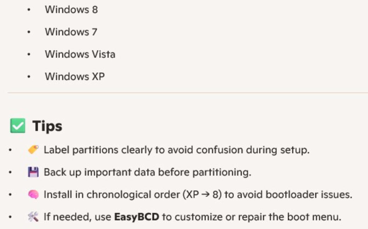Select the Windows XP list item
This screenshot has width=368, height=229.
coord(75,76)
